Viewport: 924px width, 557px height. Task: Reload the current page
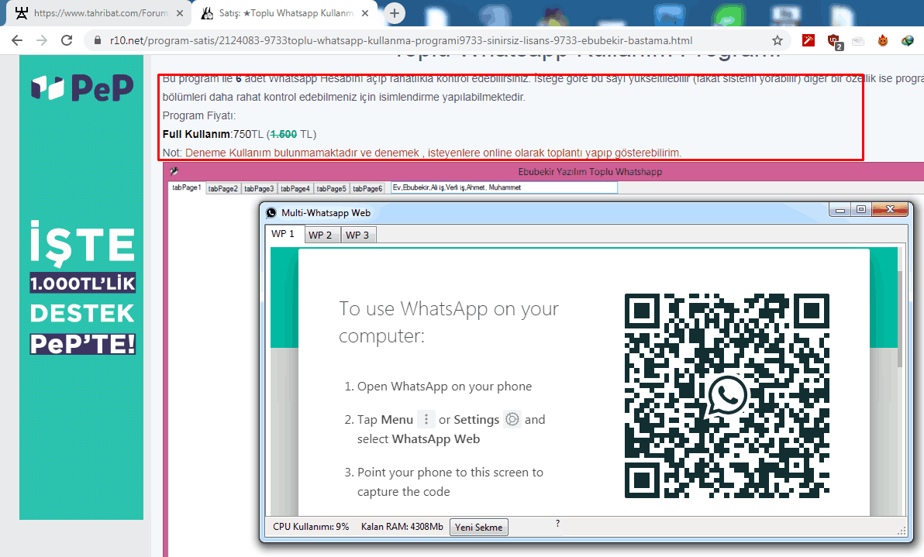coord(67,40)
